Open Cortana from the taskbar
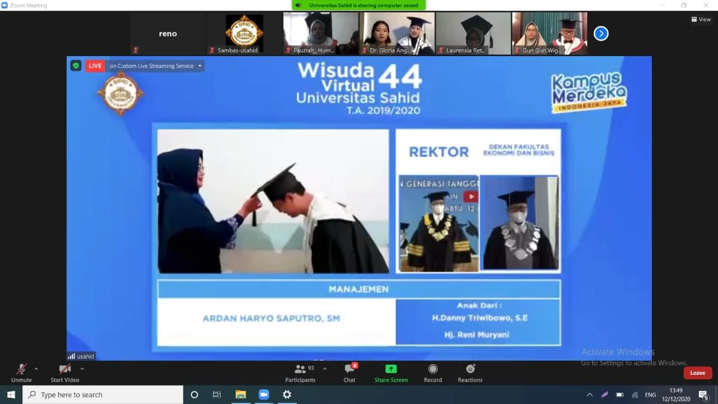718x404 pixels. [194, 394]
